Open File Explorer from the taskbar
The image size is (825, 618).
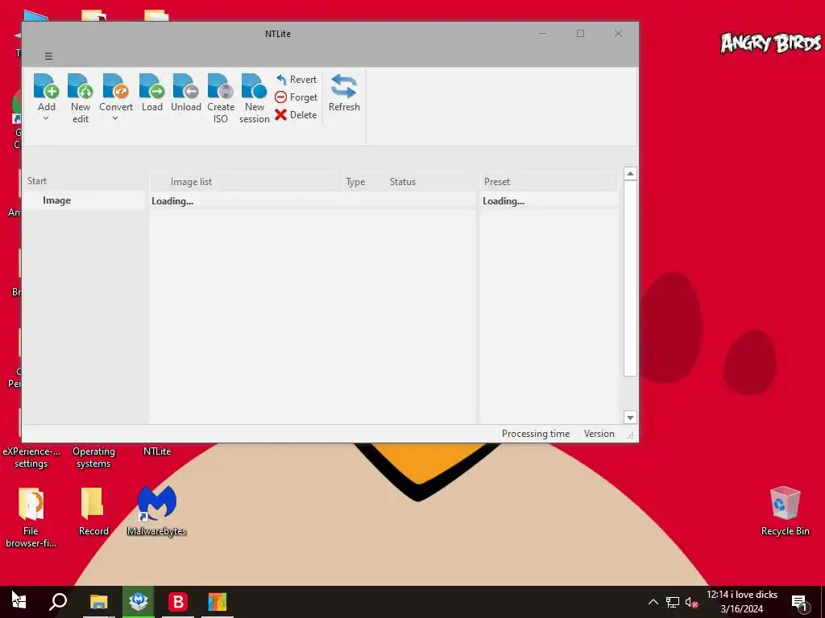pyautogui.click(x=98, y=602)
